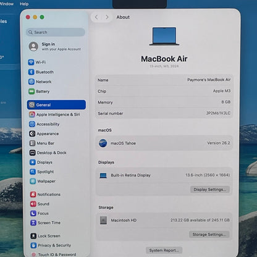Select the 8 GB memory value

click(x=226, y=102)
